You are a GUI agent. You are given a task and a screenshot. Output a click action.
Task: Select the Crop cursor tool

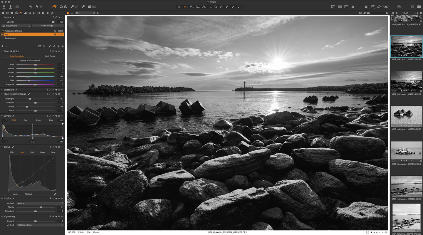pyautogui.click(x=198, y=7)
